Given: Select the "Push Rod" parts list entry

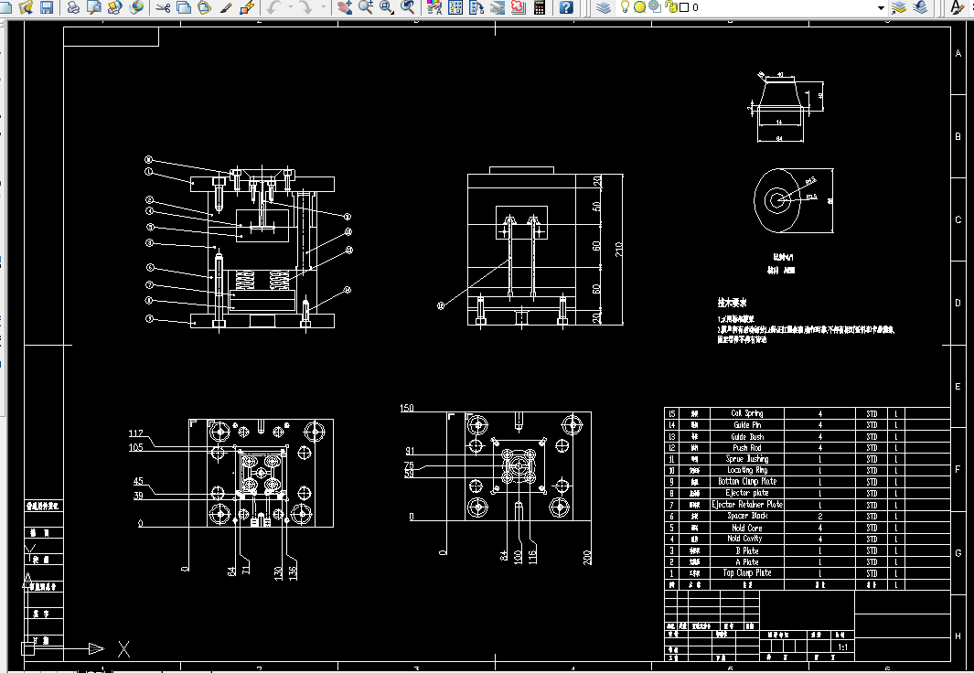Looking at the screenshot, I should pyautogui.click(x=746, y=448).
